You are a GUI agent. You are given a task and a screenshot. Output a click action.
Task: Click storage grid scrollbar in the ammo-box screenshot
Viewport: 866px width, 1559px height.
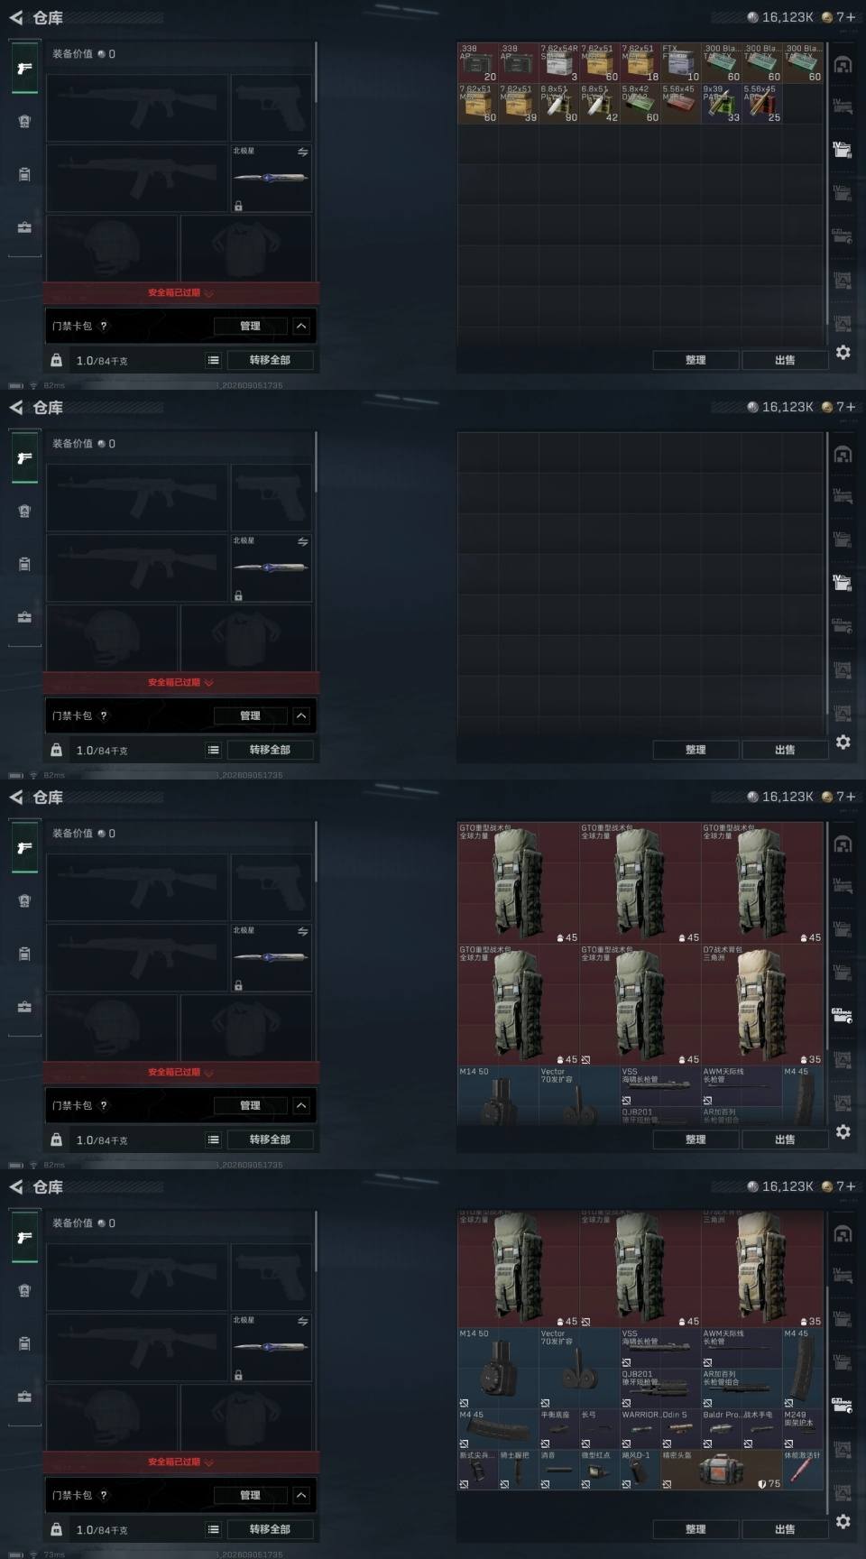point(826,184)
